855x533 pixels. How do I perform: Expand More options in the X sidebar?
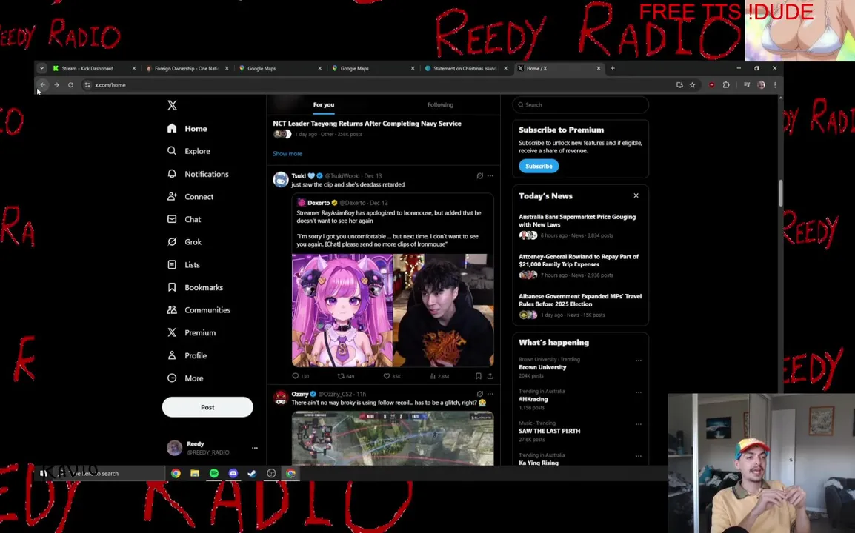(x=185, y=378)
